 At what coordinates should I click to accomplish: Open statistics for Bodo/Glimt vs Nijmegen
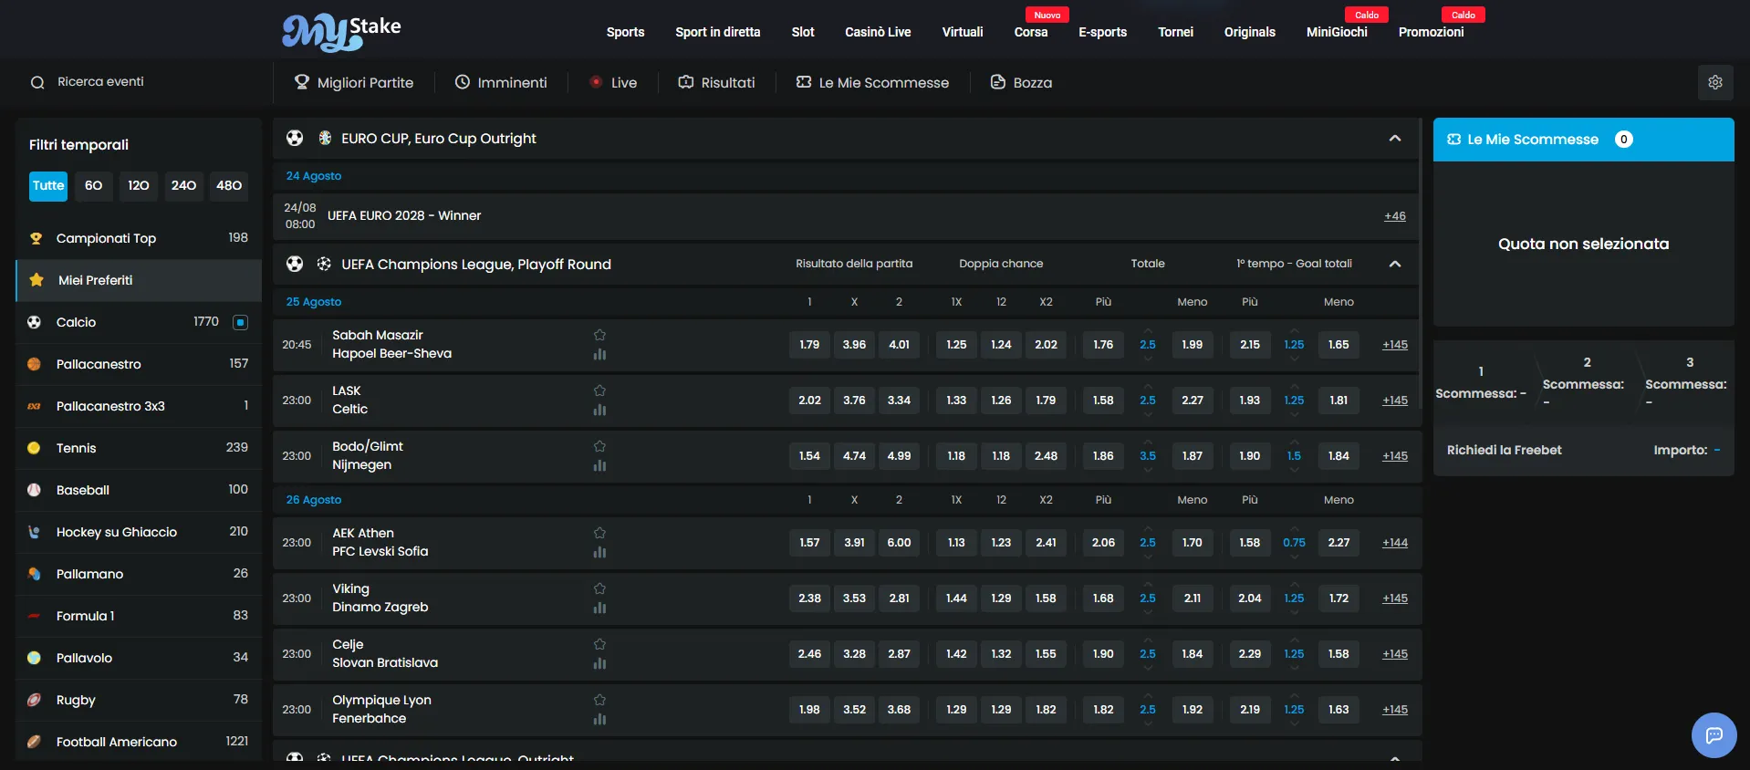[599, 465]
